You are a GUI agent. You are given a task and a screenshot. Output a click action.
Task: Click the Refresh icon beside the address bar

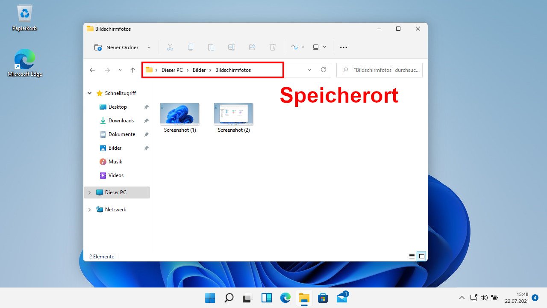[323, 70]
